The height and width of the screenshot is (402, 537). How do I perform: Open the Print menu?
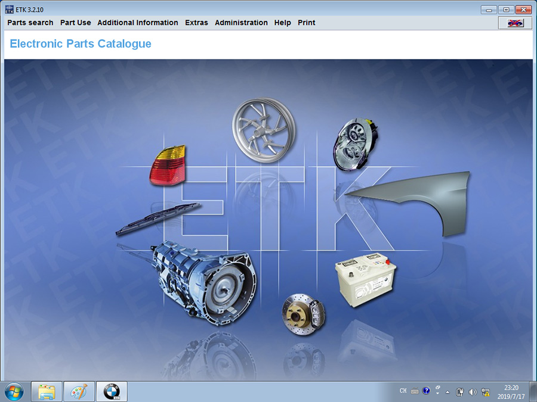coord(306,23)
